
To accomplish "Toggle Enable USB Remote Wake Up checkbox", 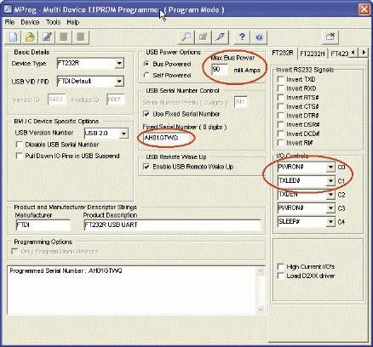I will coord(146,167).
